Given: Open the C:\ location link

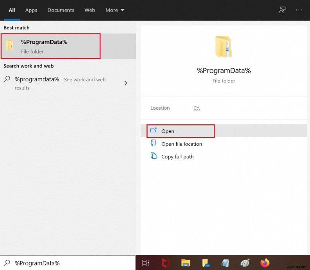Looking at the screenshot, I should 196,108.
